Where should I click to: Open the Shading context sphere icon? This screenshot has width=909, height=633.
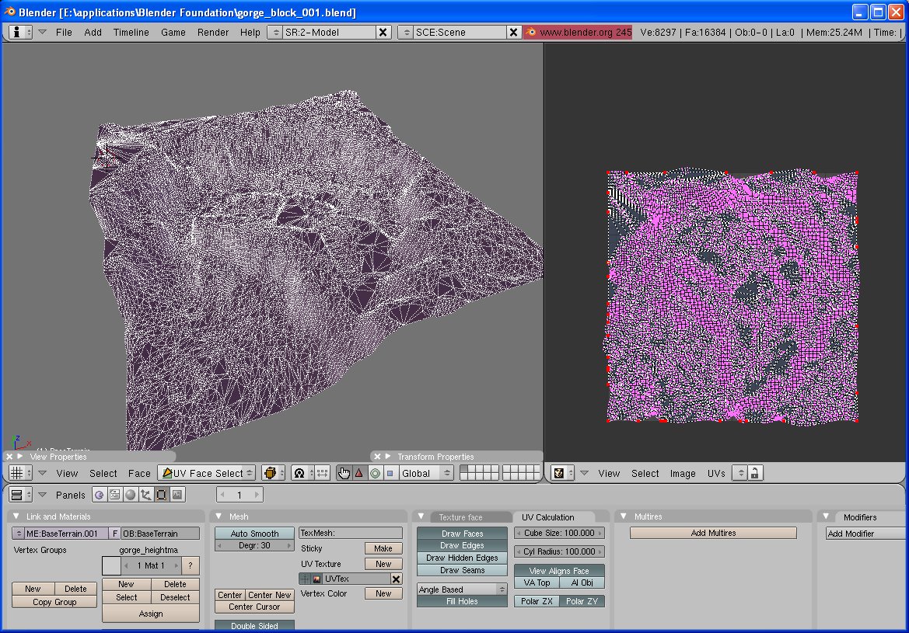pos(130,495)
